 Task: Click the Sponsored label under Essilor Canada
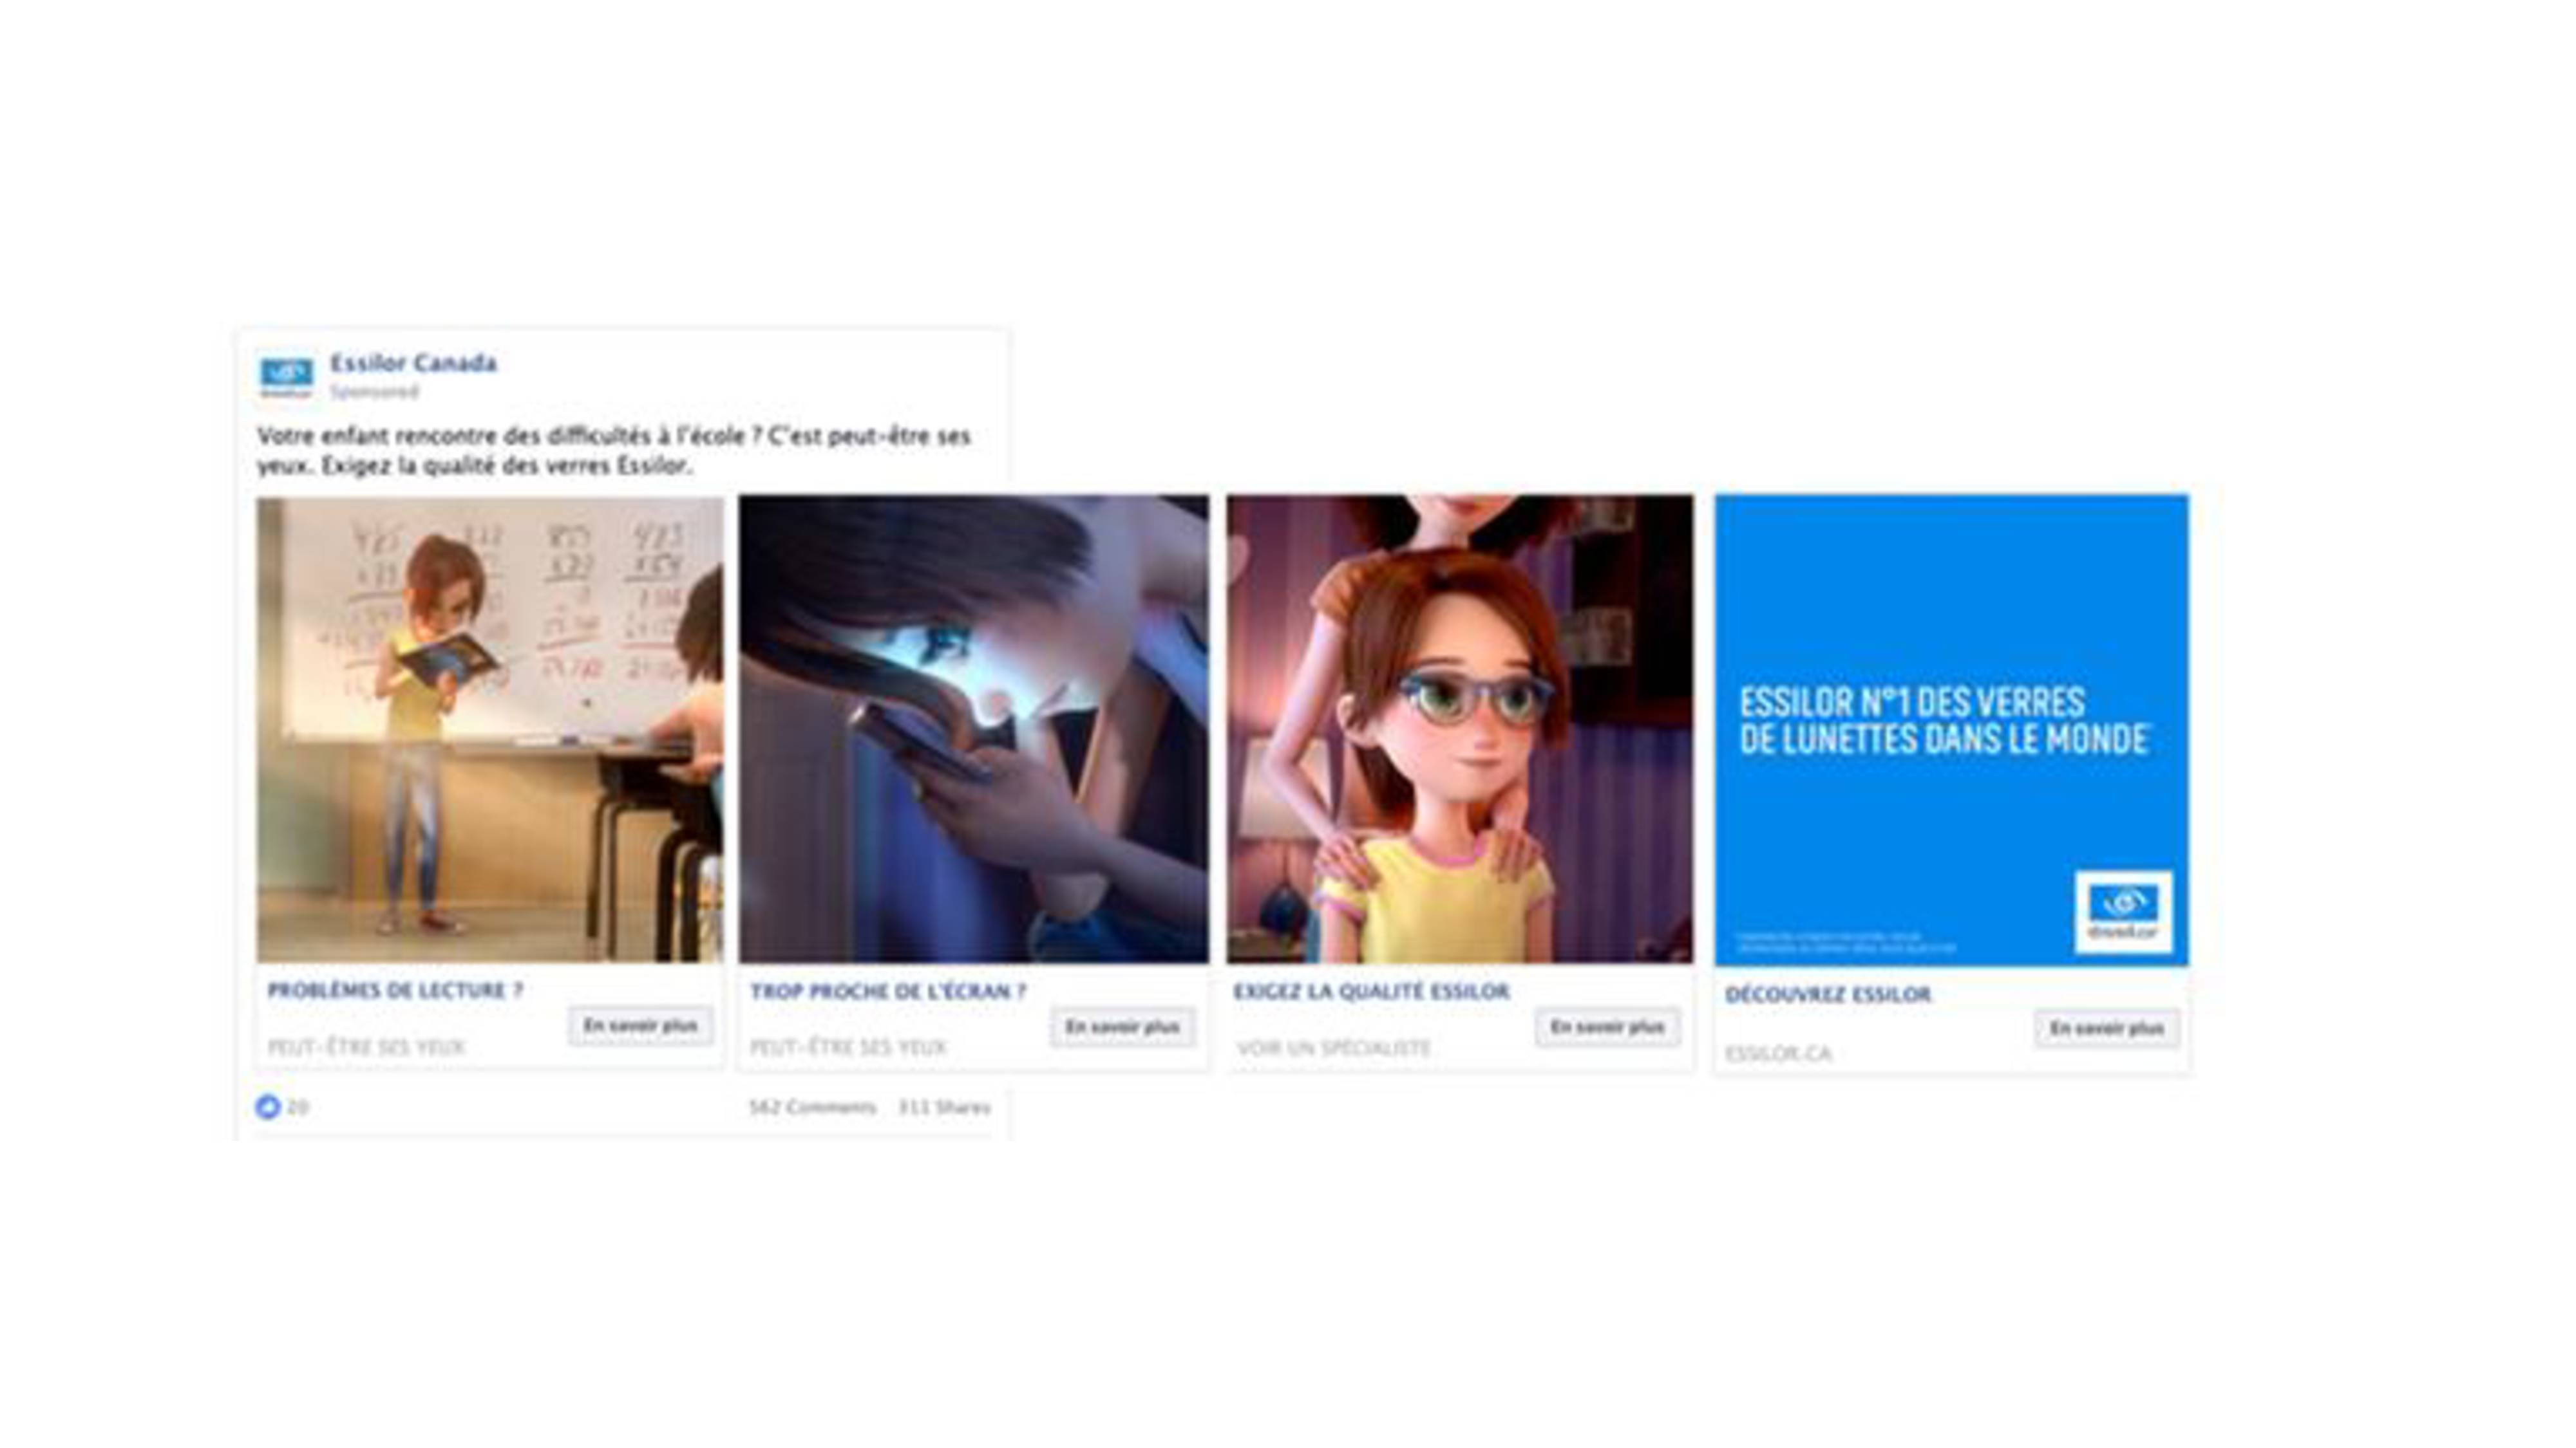[374, 392]
